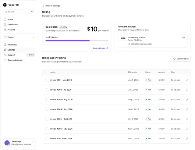
Task: Click the Open in browser icon
Action: (x=5, y=60)
